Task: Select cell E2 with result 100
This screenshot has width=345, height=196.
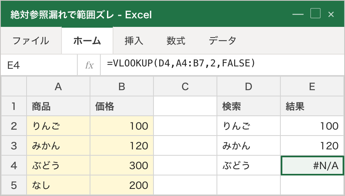Action: (312, 126)
